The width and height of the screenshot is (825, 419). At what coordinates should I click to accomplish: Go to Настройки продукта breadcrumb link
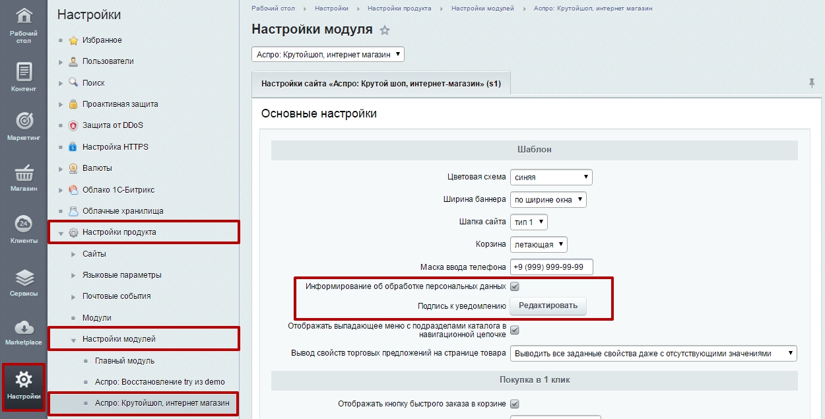[x=399, y=8]
